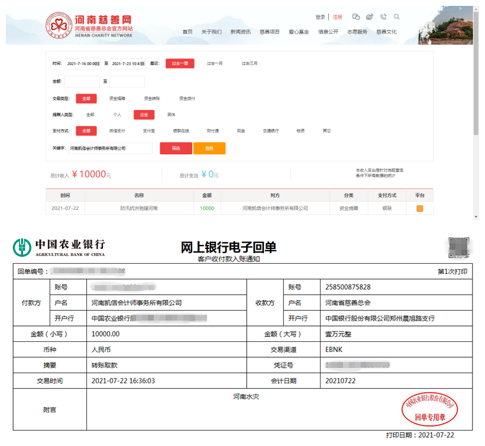
Task: Click the 对方 column header
Action: 275,195
